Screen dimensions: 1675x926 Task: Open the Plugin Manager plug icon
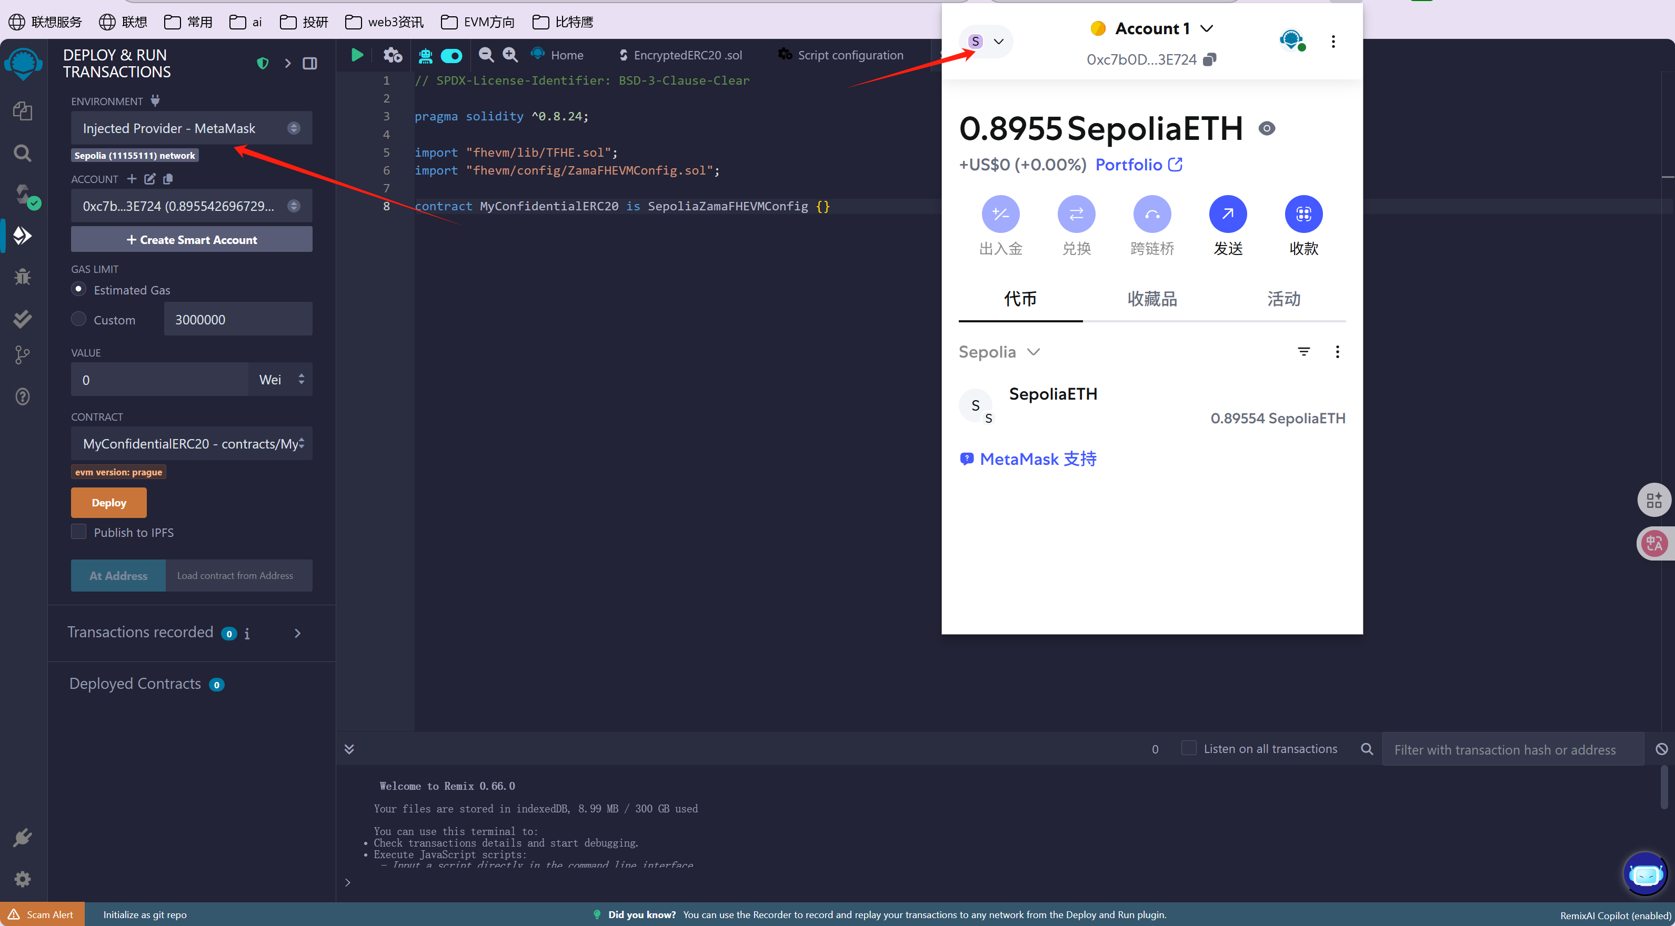(23, 838)
